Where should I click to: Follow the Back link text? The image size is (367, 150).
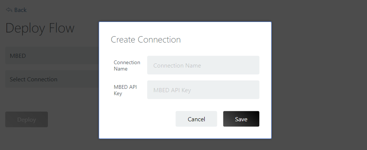click(20, 10)
